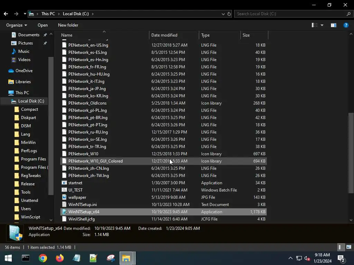Open the notification center icon

pos(341,258)
